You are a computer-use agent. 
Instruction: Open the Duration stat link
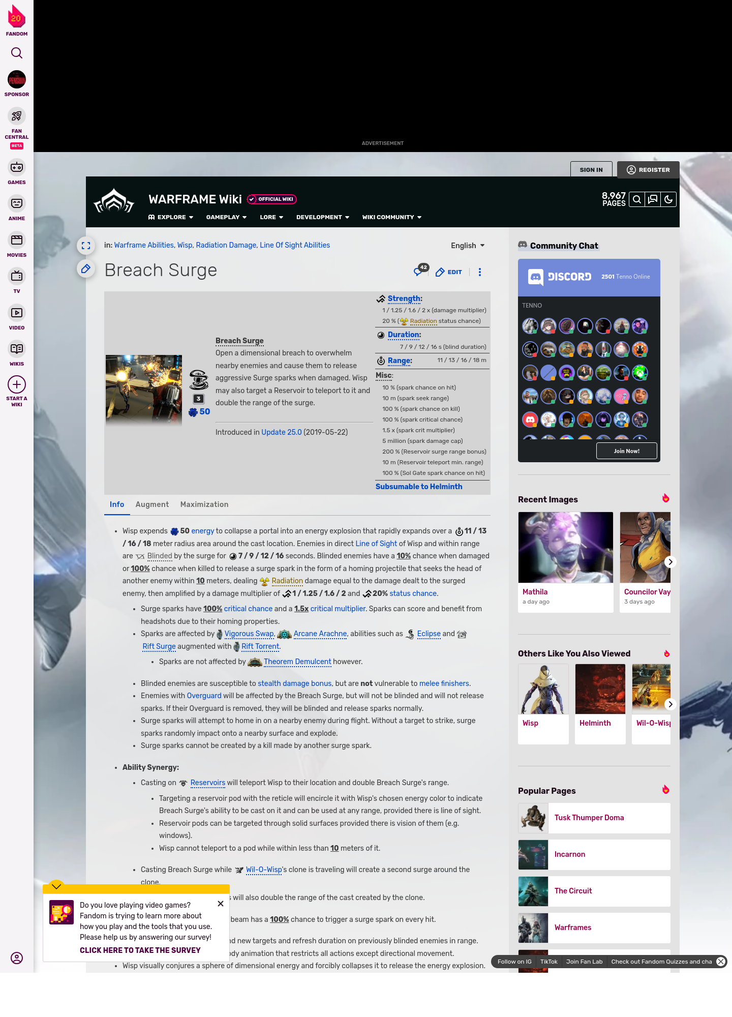click(404, 335)
